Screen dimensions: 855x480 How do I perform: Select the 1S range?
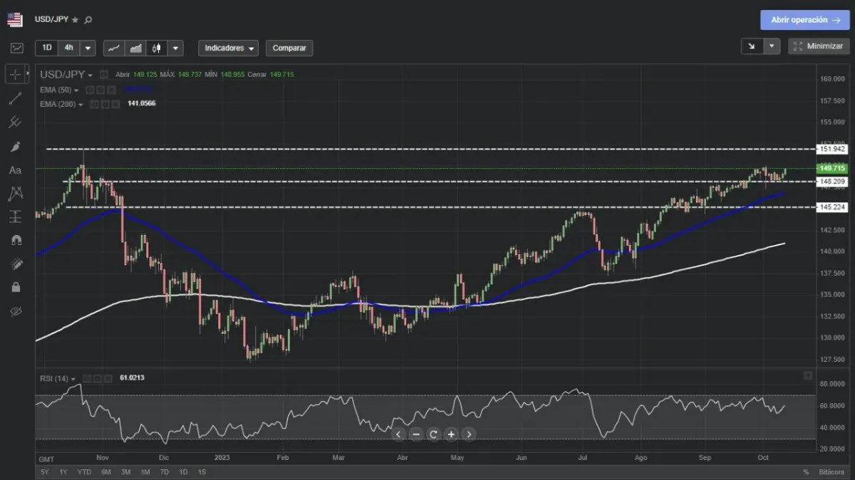point(202,472)
